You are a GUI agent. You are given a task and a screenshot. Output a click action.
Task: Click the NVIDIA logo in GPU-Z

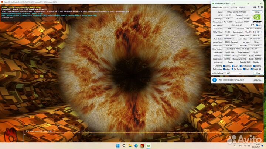257,19
